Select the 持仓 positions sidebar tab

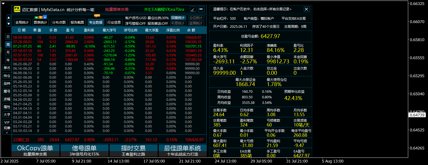coord(7,76)
